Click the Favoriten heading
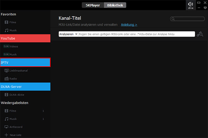208x138 pixels. coord(8,14)
